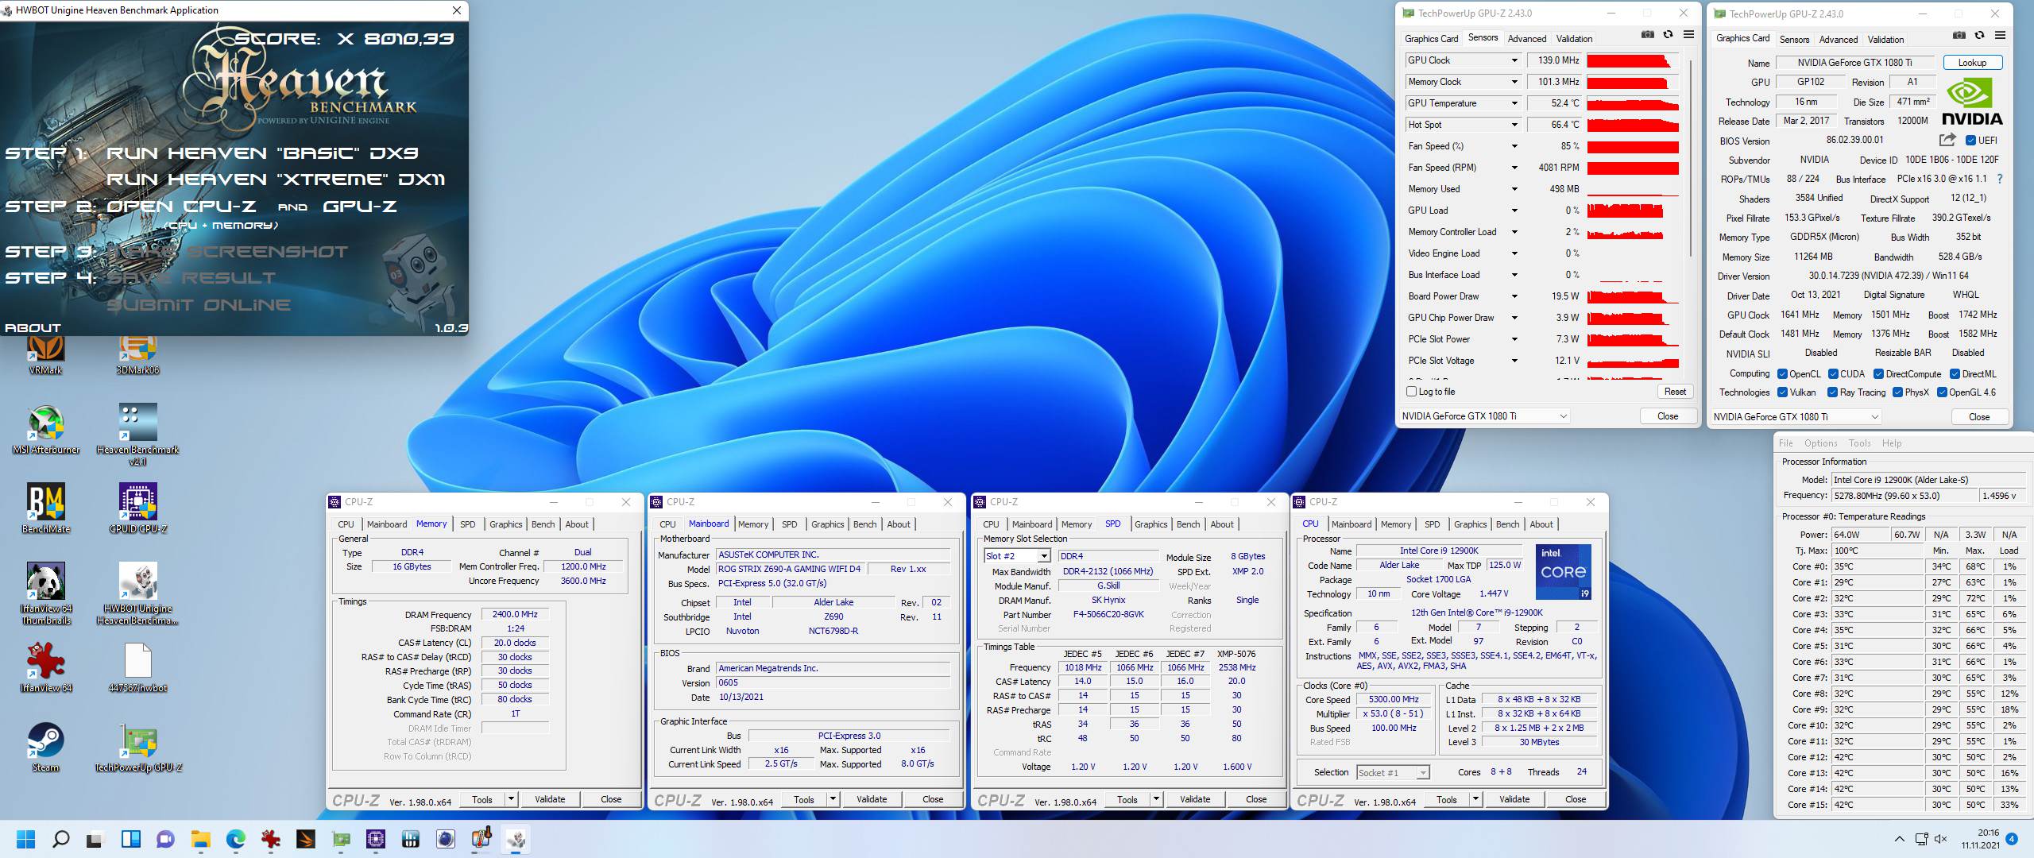Open GPU selector in GPU-Z Sensors window
The image size is (2034, 858).
click(x=1484, y=416)
